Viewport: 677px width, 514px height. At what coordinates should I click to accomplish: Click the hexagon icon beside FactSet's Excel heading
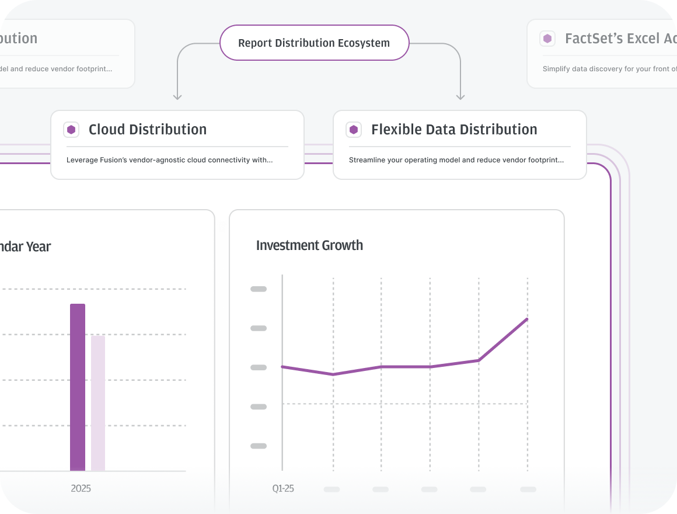click(x=547, y=39)
